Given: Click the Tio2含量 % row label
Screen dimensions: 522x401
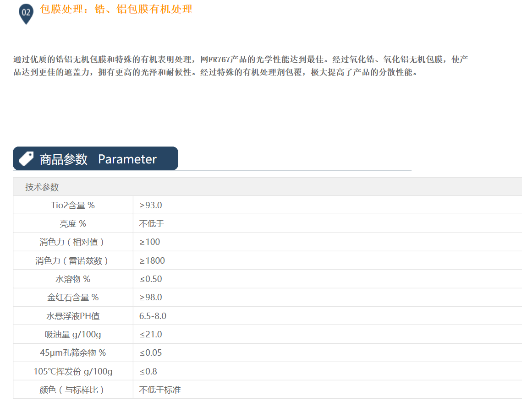Looking at the screenshot, I should pyautogui.click(x=73, y=205).
